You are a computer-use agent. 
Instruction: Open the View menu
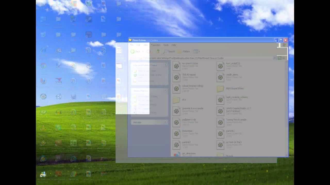point(146,45)
